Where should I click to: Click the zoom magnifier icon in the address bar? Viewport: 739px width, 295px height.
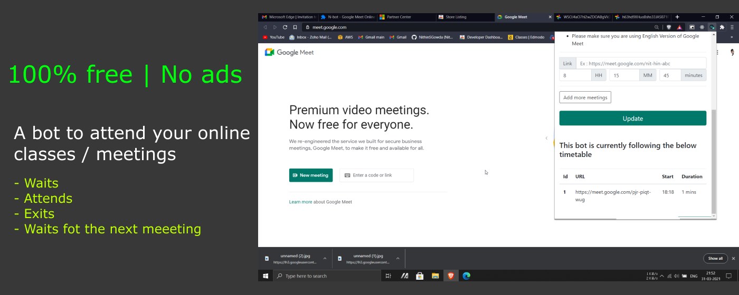(657, 27)
